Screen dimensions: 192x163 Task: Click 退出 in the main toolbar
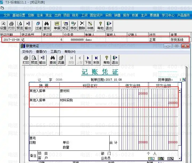coord(109,26)
